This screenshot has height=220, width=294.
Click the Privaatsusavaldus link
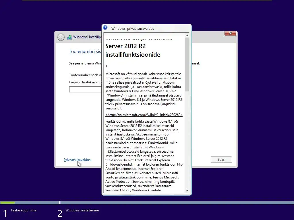click(77, 160)
